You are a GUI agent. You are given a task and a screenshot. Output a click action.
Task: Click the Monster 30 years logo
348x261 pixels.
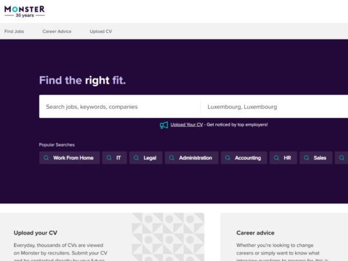pyautogui.click(x=24, y=12)
